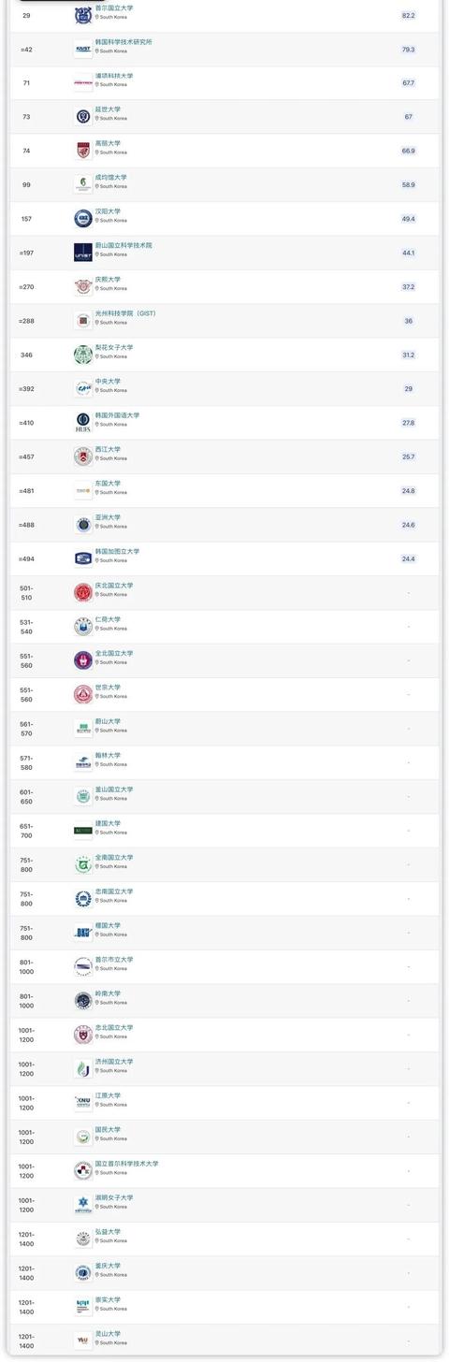Open the 成均馆大学 link

tap(111, 177)
